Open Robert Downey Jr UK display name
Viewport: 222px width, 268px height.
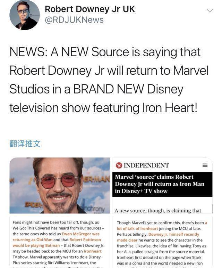coord(90,9)
